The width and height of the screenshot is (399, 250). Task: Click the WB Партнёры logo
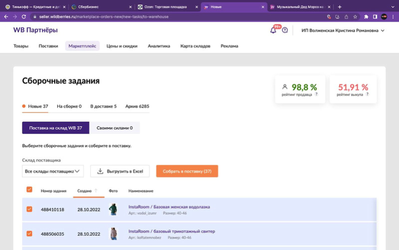pyautogui.click(x=35, y=30)
